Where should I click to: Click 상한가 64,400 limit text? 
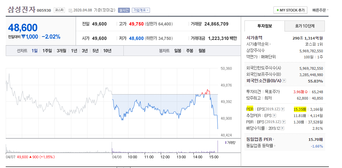click(x=159, y=24)
